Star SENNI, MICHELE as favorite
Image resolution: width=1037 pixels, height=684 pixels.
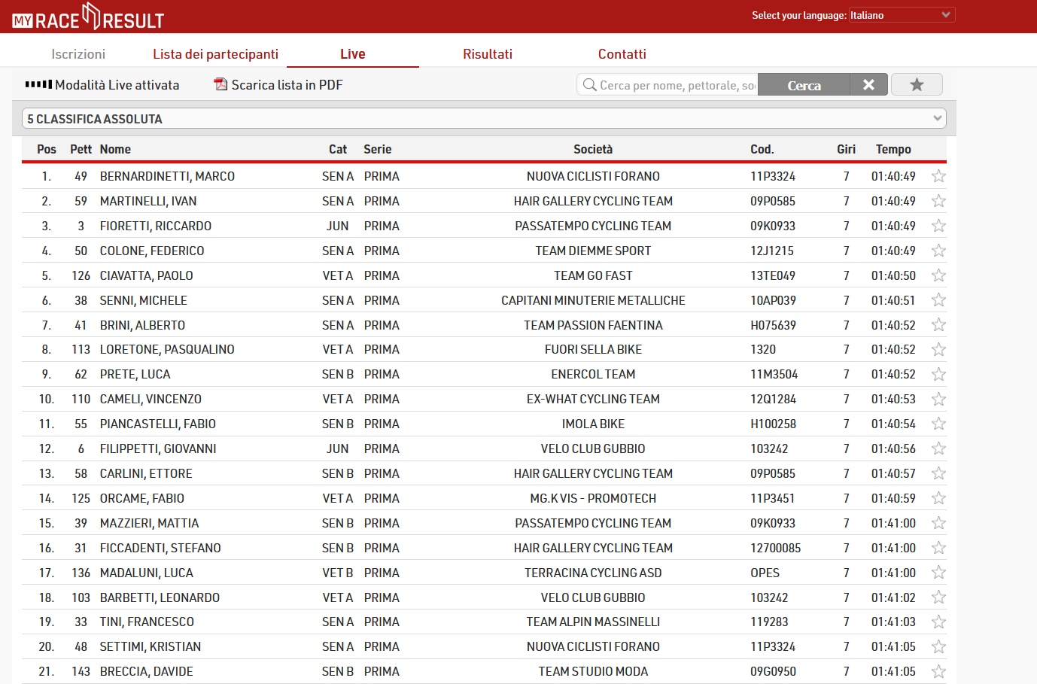(x=938, y=300)
